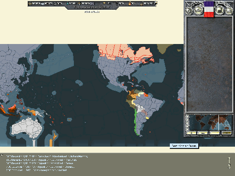Select the first December message log entry
Screen dimensions: 235x176
[x=47, y=156]
